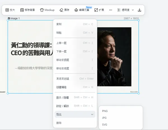Screen dimensions: 168x130
Task: Open the three-dot more options menu
Action: [x=111, y=10]
